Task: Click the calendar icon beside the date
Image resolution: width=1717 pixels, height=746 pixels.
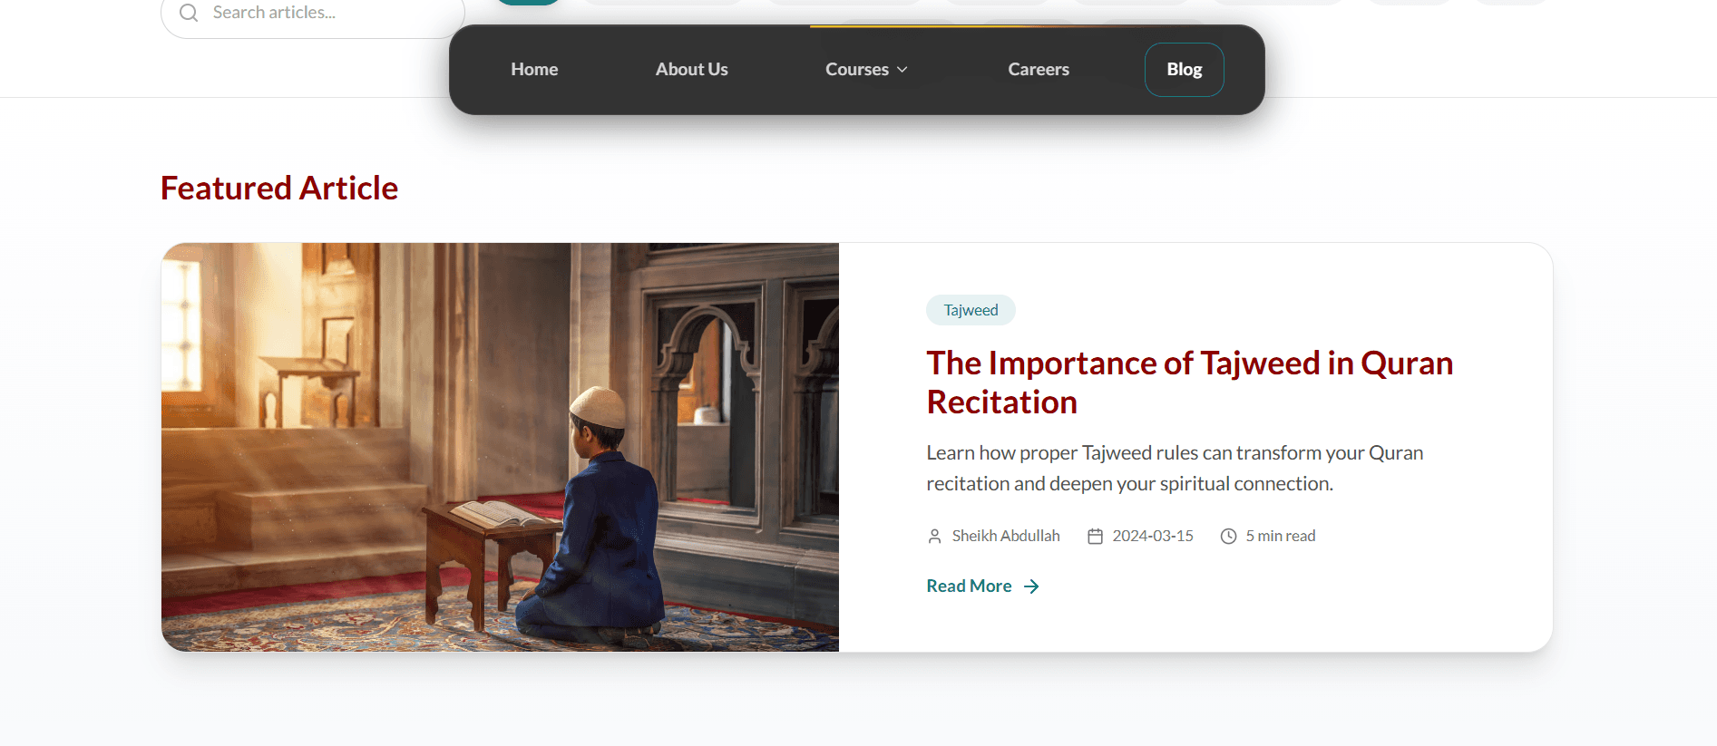Action: (1096, 537)
